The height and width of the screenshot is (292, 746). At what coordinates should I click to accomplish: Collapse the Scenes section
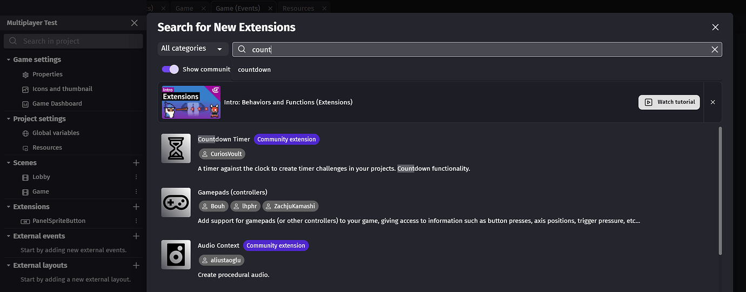click(x=9, y=163)
